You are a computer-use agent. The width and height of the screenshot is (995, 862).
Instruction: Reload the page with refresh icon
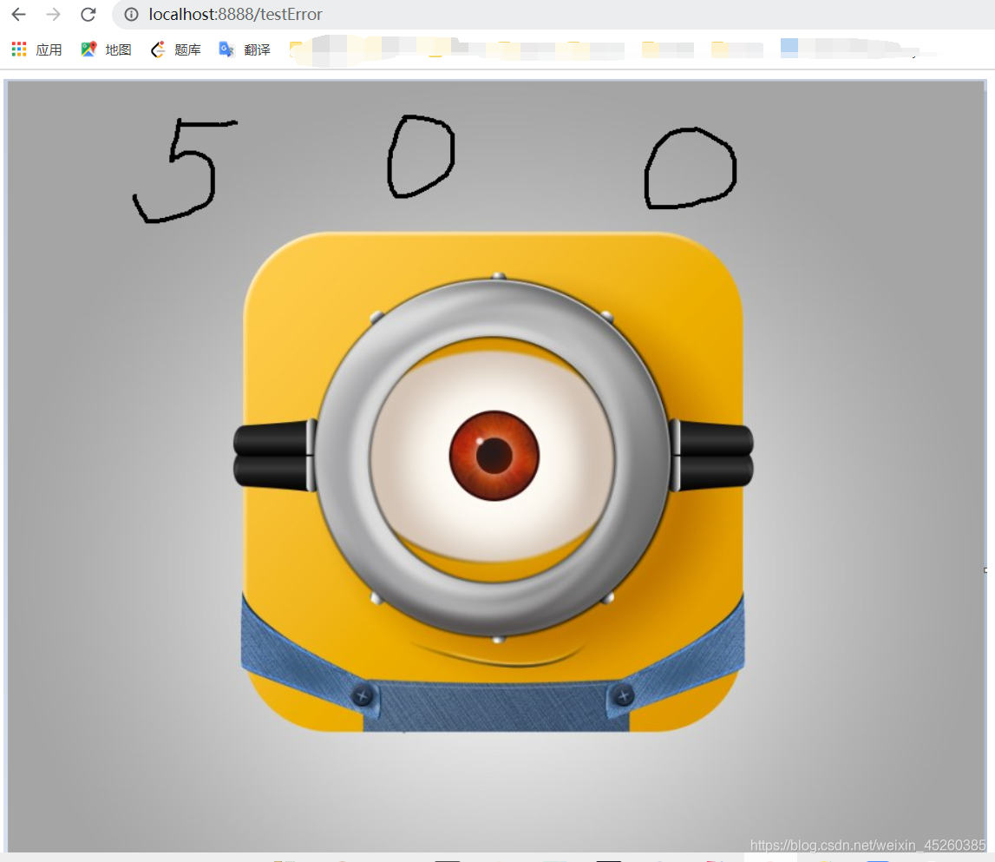[88, 14]
